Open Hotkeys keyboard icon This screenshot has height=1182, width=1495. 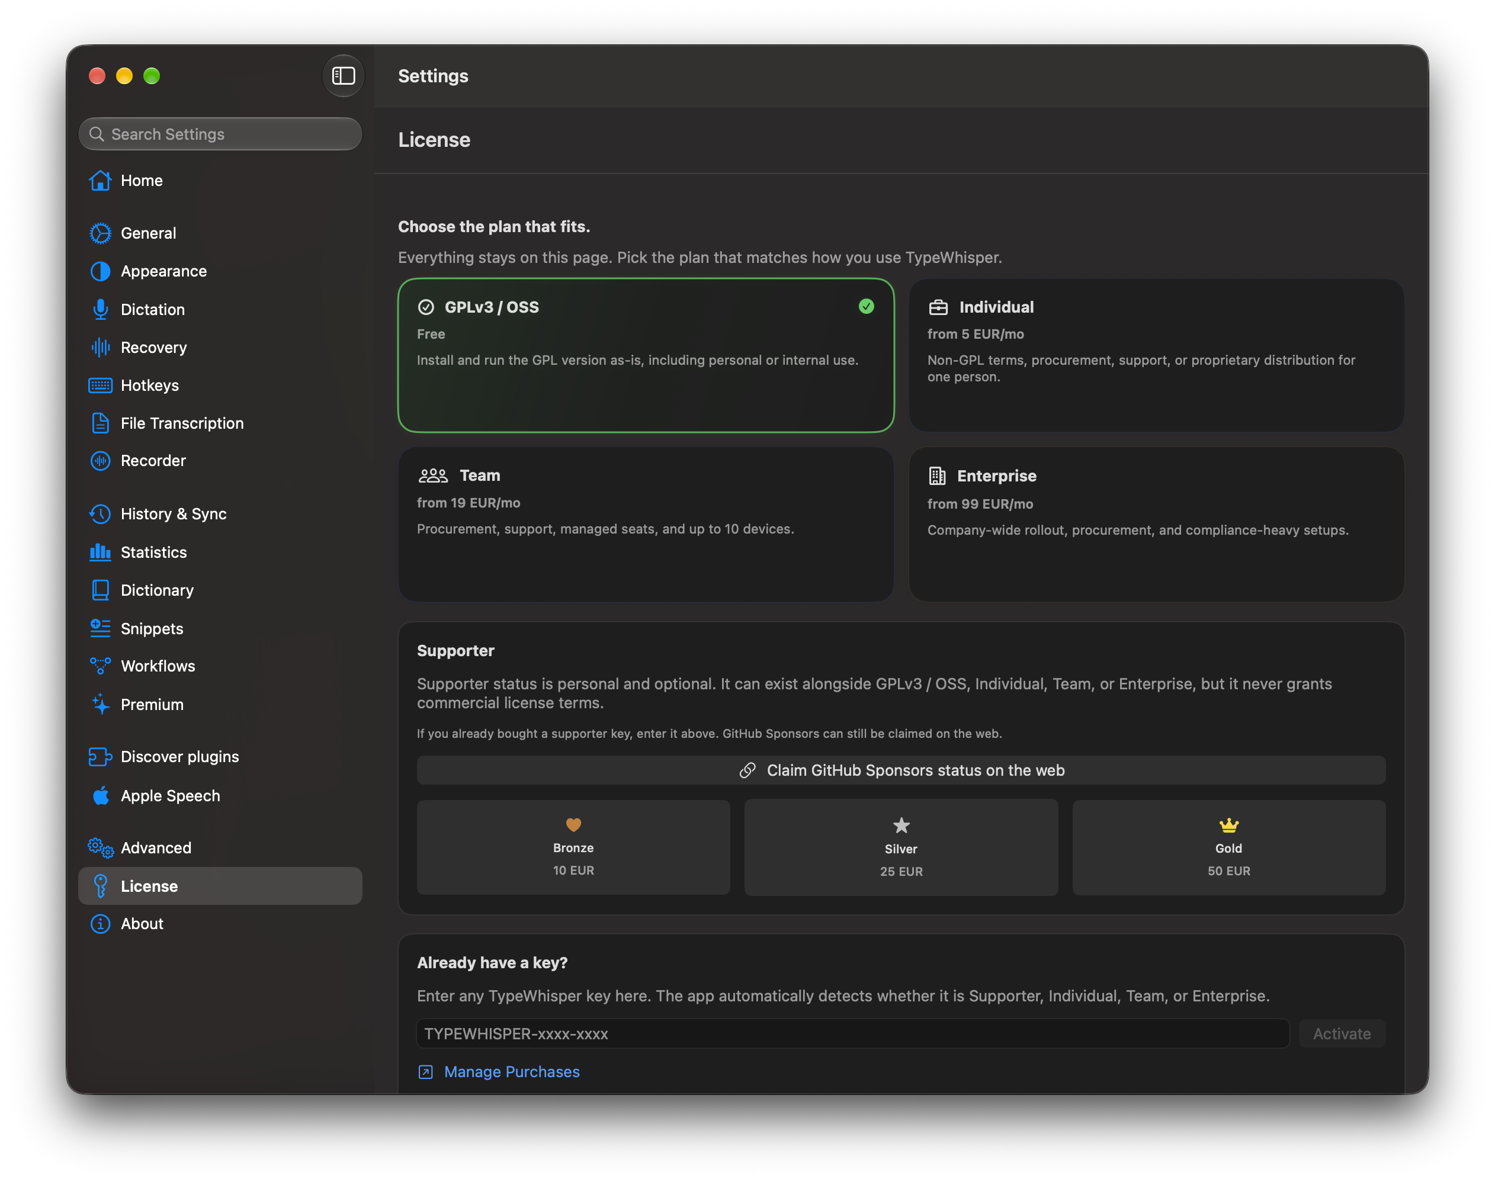click(x=100, y=386)
